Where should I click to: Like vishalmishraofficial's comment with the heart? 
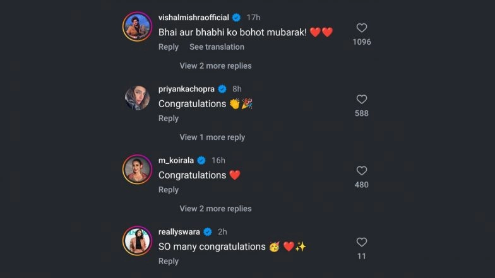coord(362,28)
